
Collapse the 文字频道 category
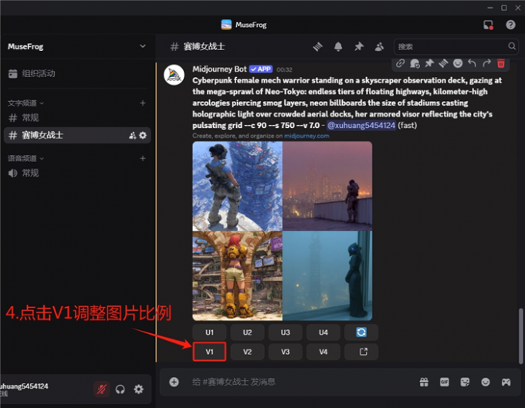click(25, 103)
